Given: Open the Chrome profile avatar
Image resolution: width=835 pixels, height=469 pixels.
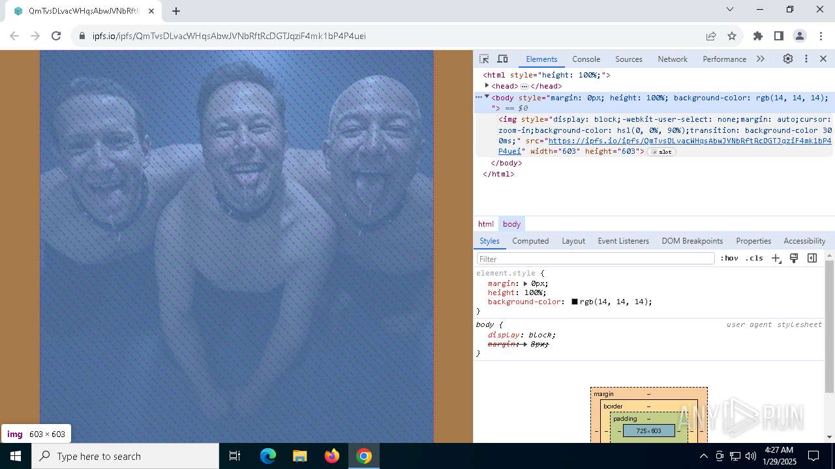Looking at the screenshot, I should (x=799, y=36).
